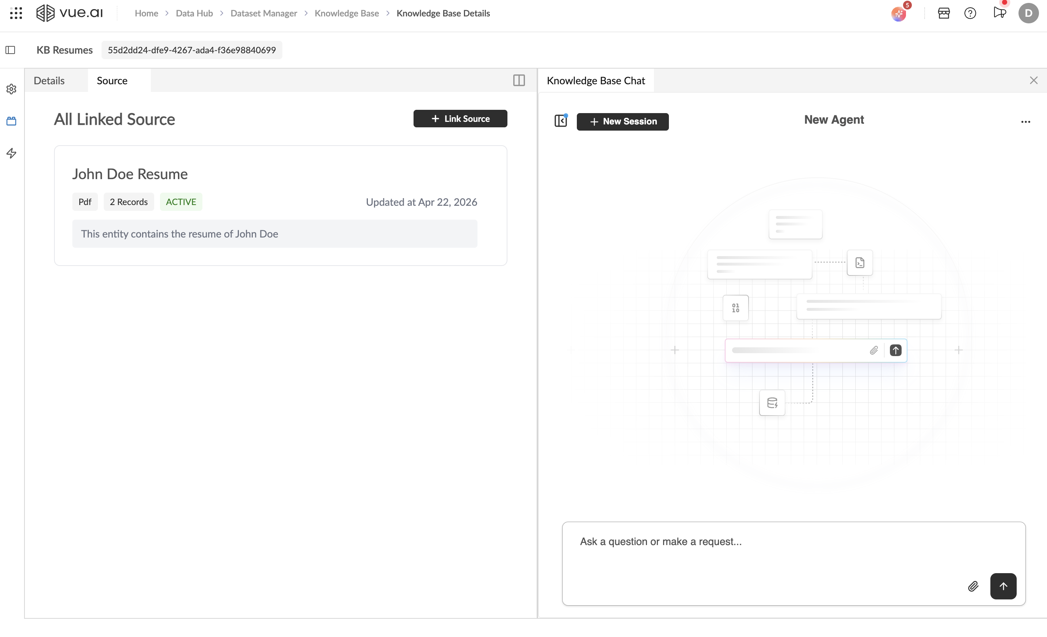Start a New Session
Screen dimensions: 1047x637
coord(623,122)
